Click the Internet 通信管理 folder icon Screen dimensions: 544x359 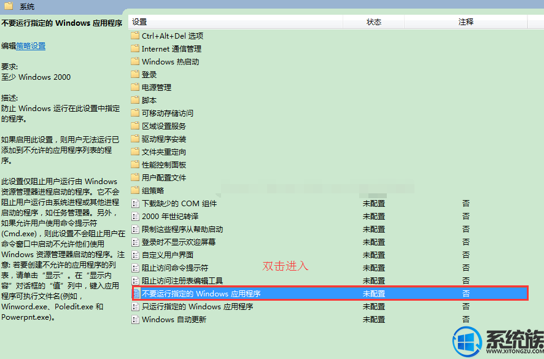[x=135, y=48]
